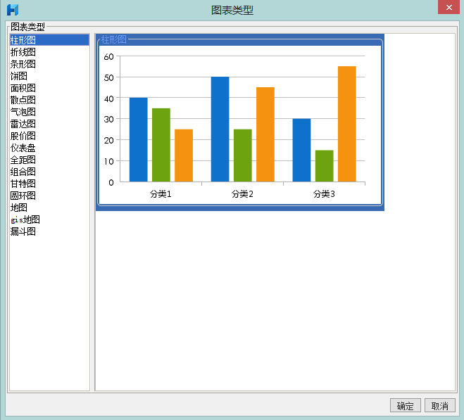Select 股价图 from the list
464x420 pixels.
[x=49, y=136]
